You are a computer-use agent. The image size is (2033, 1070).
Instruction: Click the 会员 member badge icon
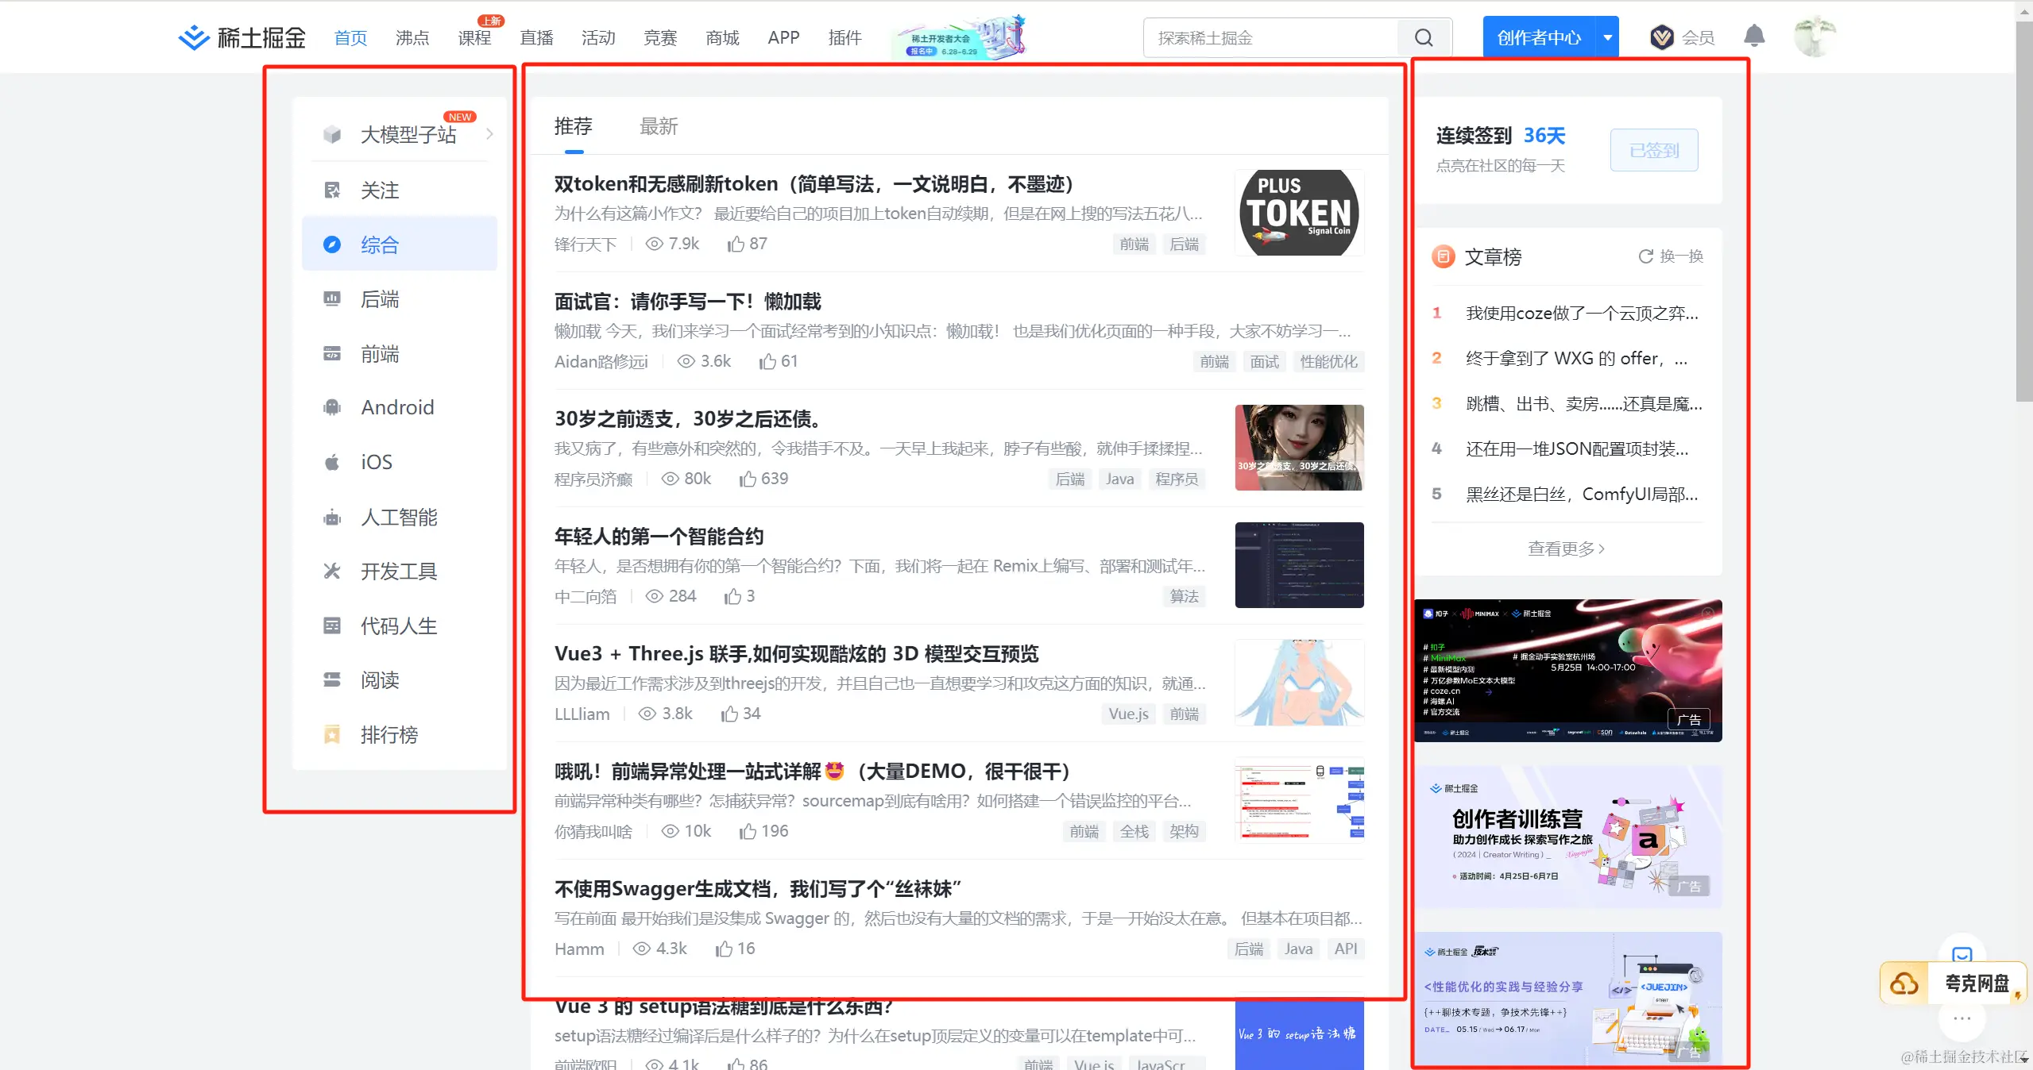coord(1662,37)
